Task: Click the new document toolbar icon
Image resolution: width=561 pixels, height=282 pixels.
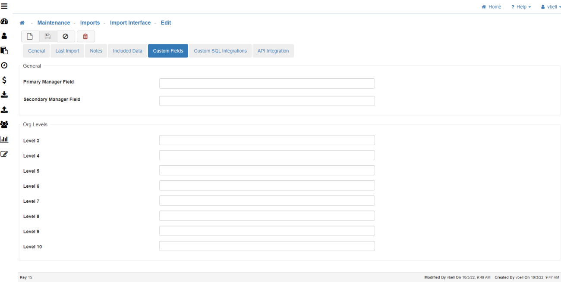Action: click(x=30, y=37)
